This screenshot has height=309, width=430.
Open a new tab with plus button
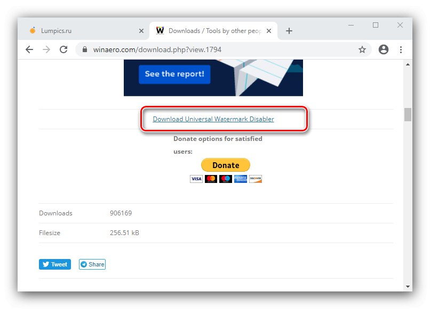coord(289,31)
